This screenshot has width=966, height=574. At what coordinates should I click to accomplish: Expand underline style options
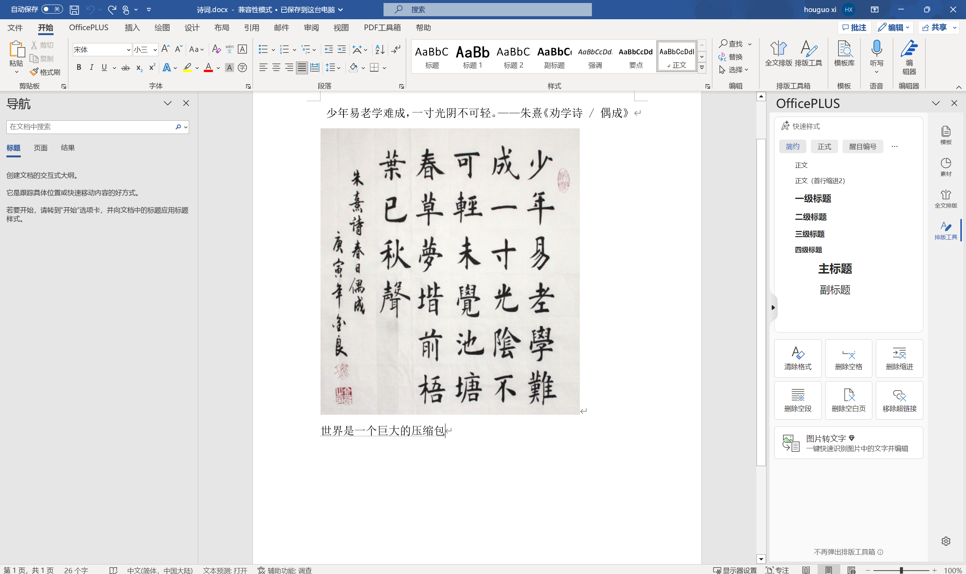114,68
